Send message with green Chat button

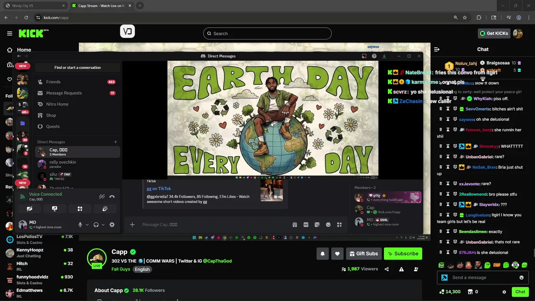[520, 292]
